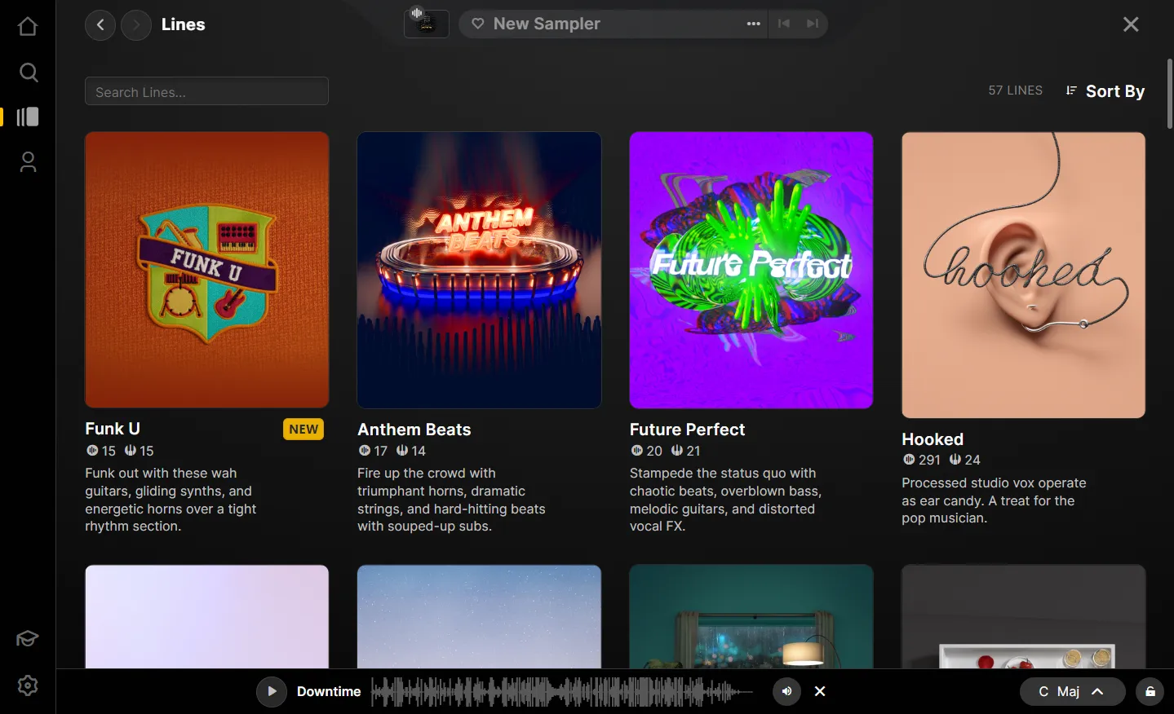1174x714 pixels.
Task: Click the Anthem Beats title
Action: 414,430
